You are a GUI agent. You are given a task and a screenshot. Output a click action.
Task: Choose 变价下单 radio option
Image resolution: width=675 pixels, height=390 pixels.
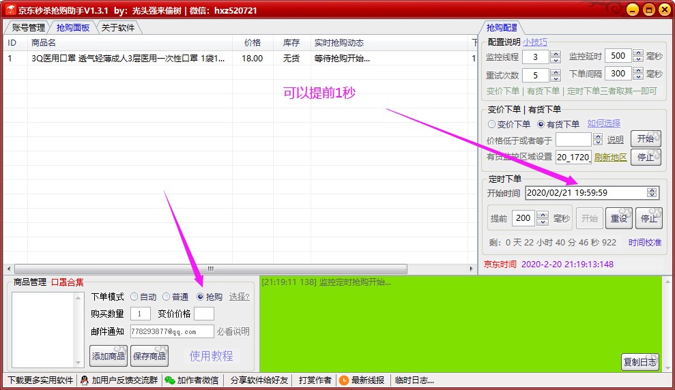(x=491, y=124)
